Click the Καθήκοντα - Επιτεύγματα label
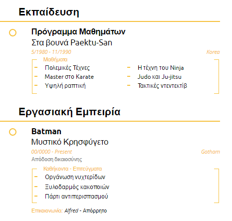 [72, 169]
